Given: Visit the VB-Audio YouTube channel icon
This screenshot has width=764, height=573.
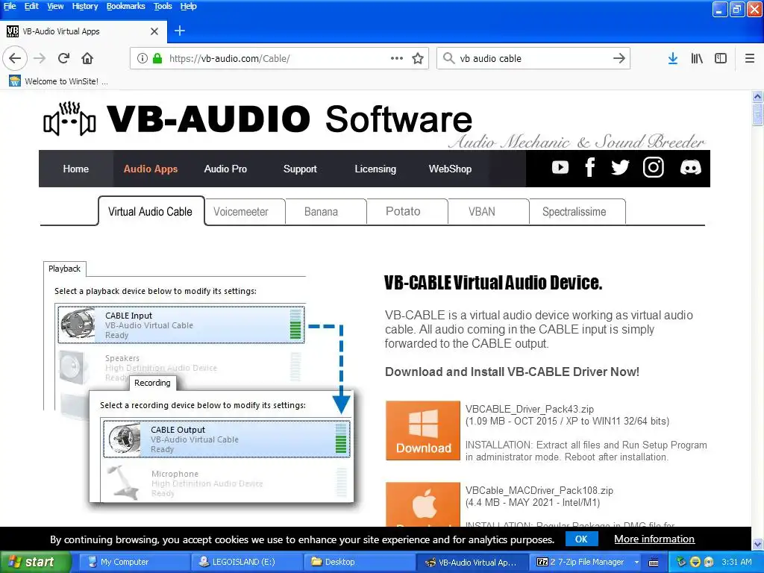Looking at the screenshot, I should coord(560,168).
